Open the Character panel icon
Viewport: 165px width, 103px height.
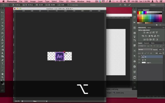tap(135, 51)
